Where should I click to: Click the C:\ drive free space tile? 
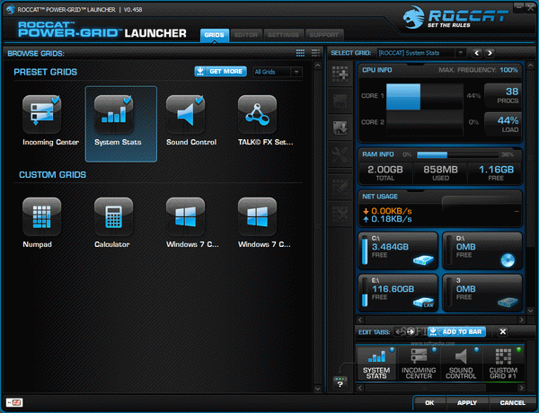click(398, 250)
